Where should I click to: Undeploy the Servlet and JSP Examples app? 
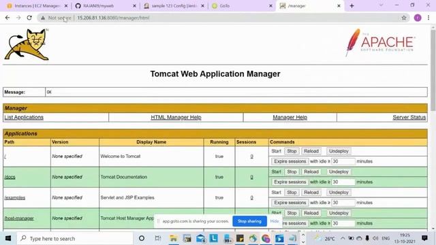click(339, 193)
